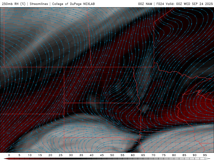Click the colorbar value 60 label
This screenshot has height=160, width=214.
click(133, 155)
